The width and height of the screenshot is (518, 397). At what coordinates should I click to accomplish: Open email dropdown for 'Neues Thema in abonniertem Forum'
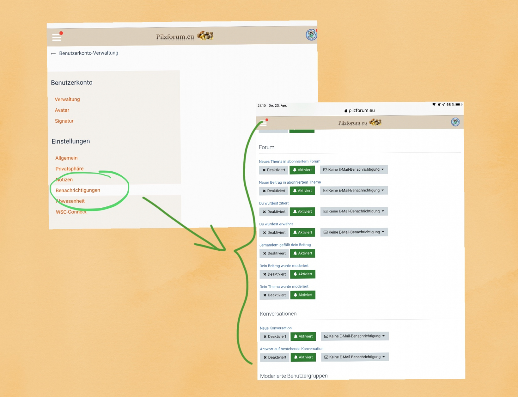(353, 170)
